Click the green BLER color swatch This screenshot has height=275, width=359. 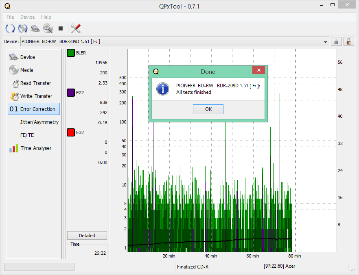pyautogui.click(x=71, y=53)
